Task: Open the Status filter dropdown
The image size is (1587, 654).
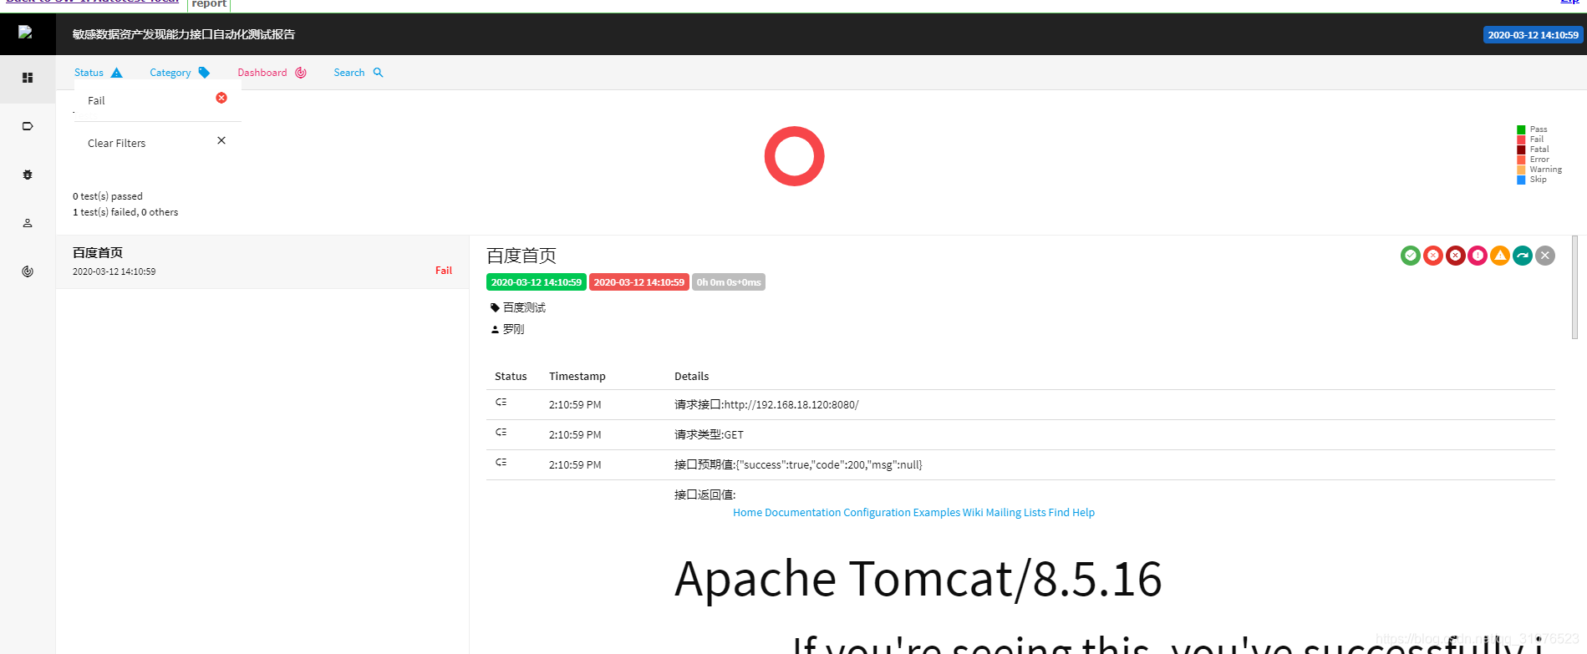Action: [98, 73]
